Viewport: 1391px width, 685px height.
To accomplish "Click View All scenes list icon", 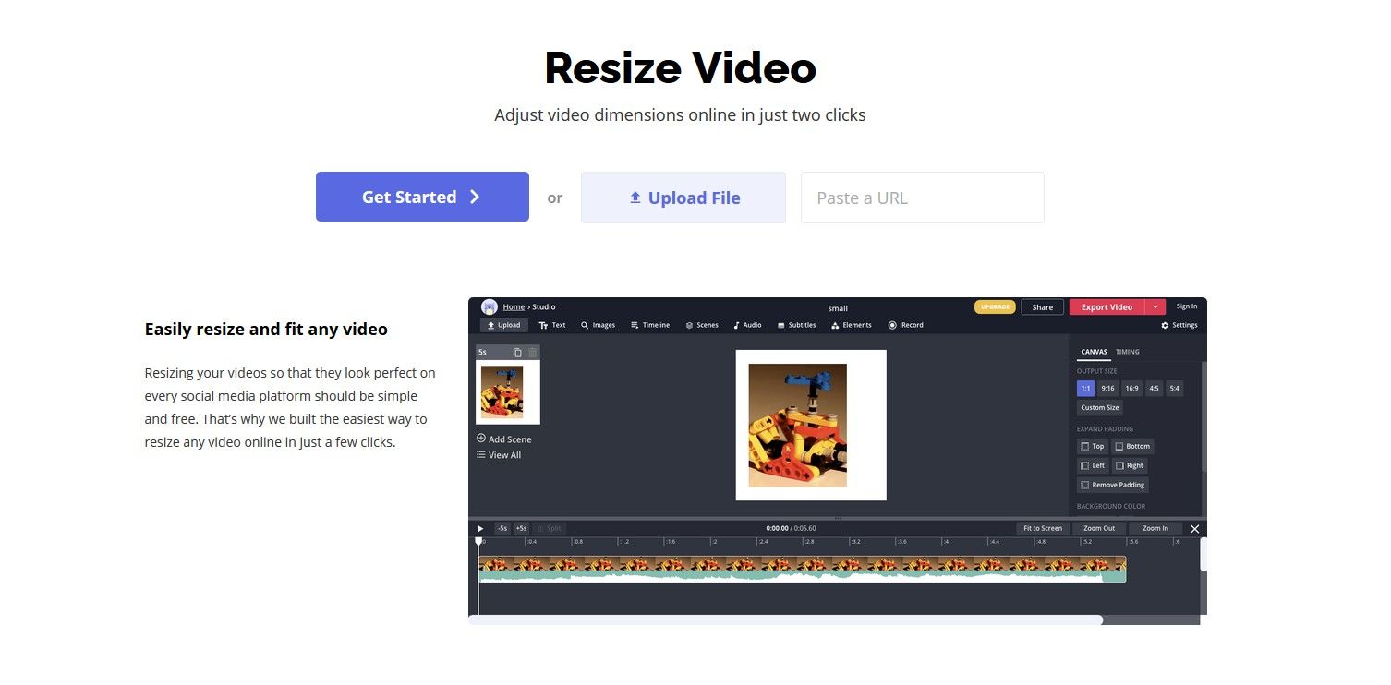I will click(x=481, y=455).
